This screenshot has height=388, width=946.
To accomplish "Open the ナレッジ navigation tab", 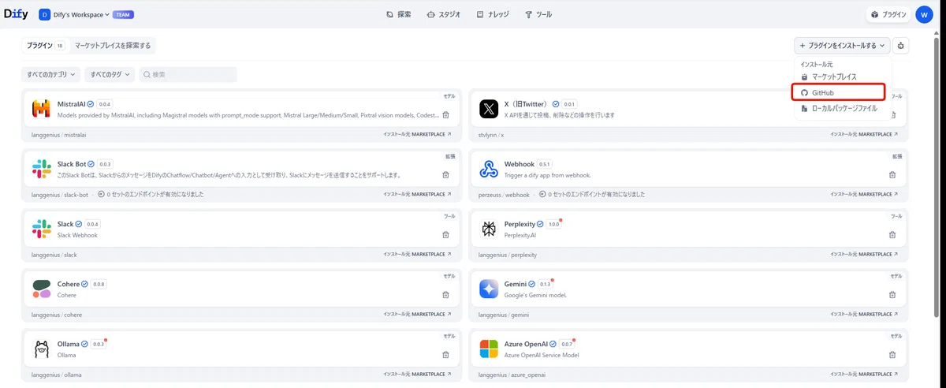I will pyautogui.click(x=493, y=14).
